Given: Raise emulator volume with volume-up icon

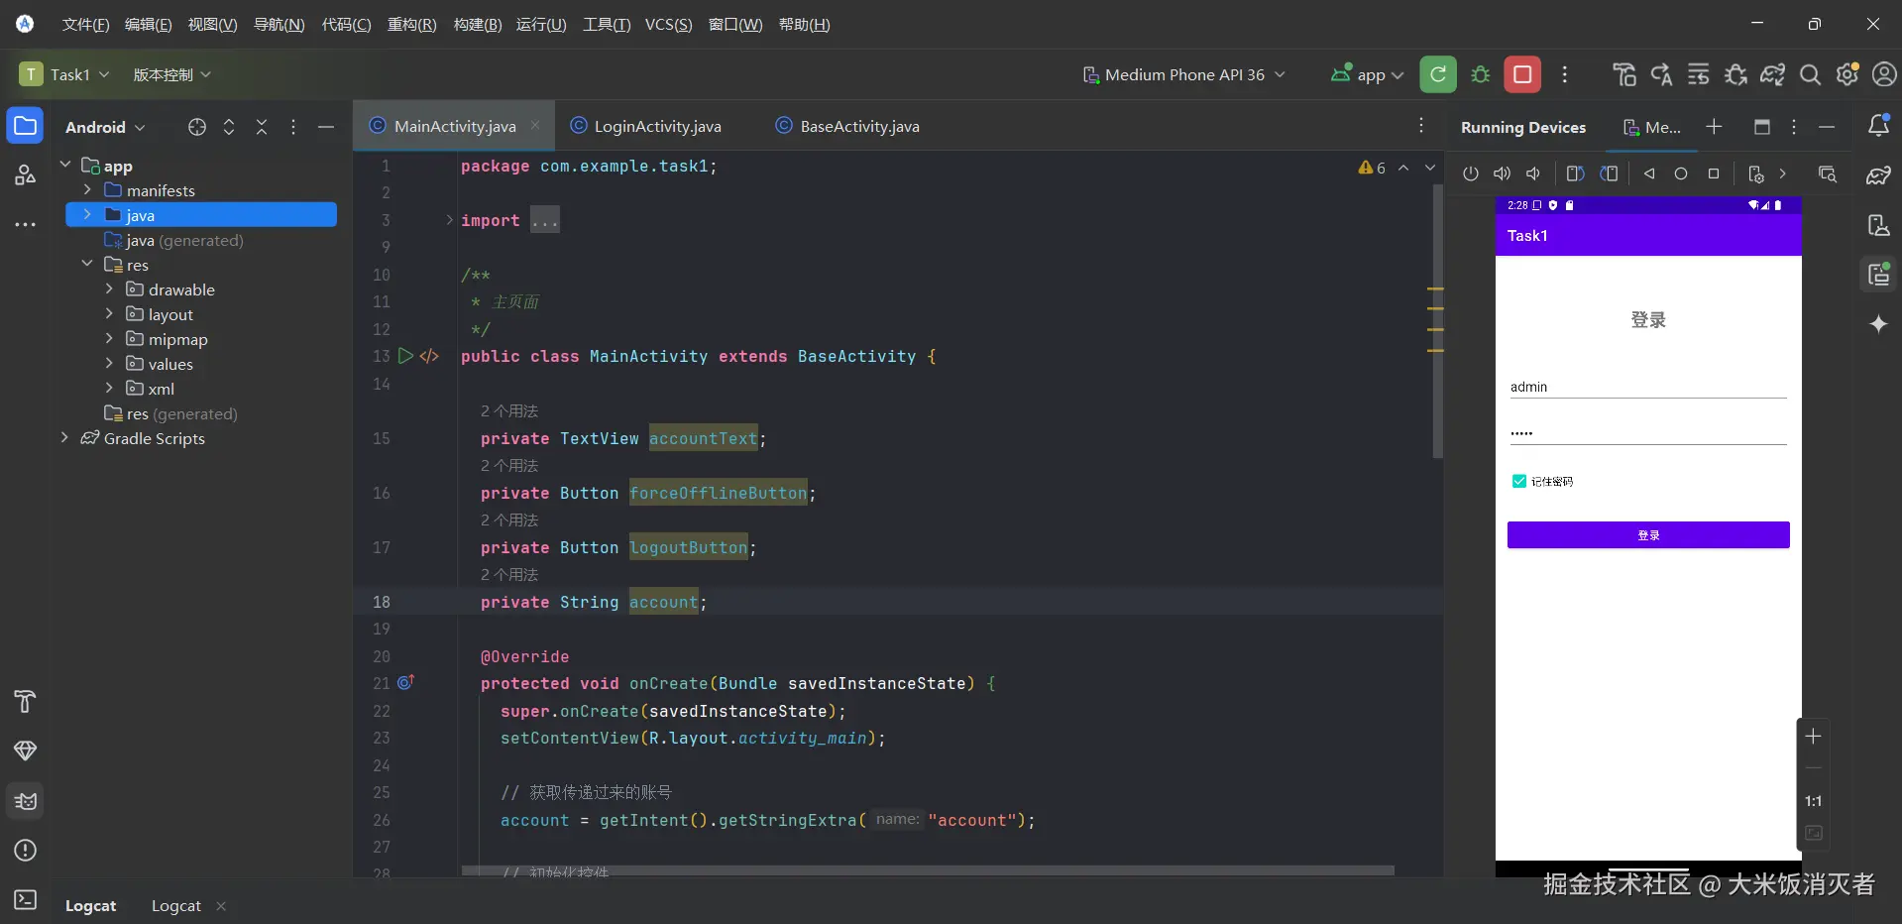Looking at the screenshot, I should click(x=1503, y=173).
